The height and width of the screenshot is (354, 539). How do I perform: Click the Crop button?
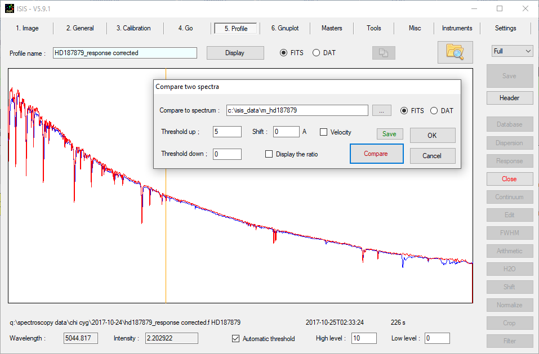pos(510,322)
